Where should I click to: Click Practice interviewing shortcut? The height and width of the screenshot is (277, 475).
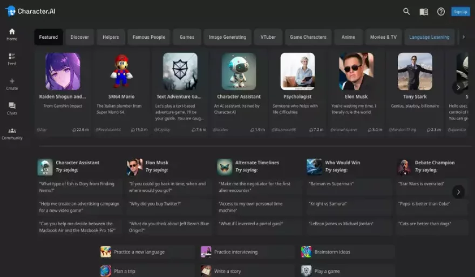coord(248,252)
